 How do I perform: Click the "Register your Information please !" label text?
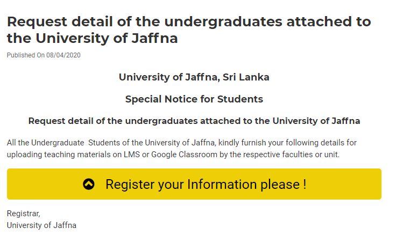tap(206, 184)
